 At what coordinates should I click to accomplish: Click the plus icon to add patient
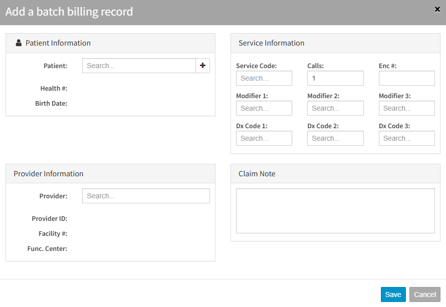click(202, 66)
